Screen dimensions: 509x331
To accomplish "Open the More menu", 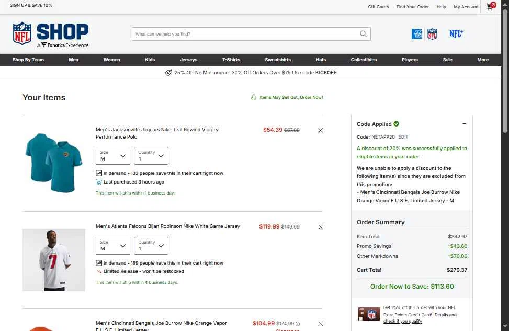I will tap(483, 60).
